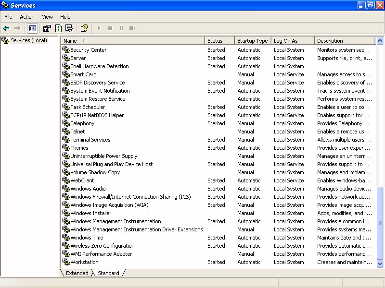Open the Help menu
The image size is (385, 288).
point(65,17)
